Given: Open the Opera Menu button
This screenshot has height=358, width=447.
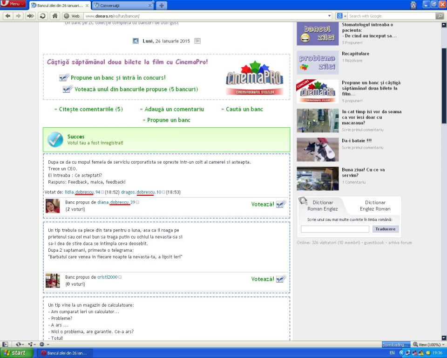Looking at the screenshot, I should click(x=13, y=4).
